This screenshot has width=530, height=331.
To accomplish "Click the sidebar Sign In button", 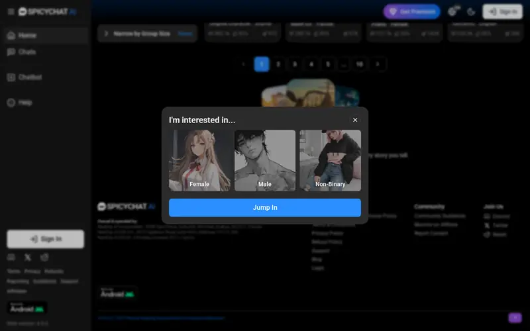I will (46, 239).
